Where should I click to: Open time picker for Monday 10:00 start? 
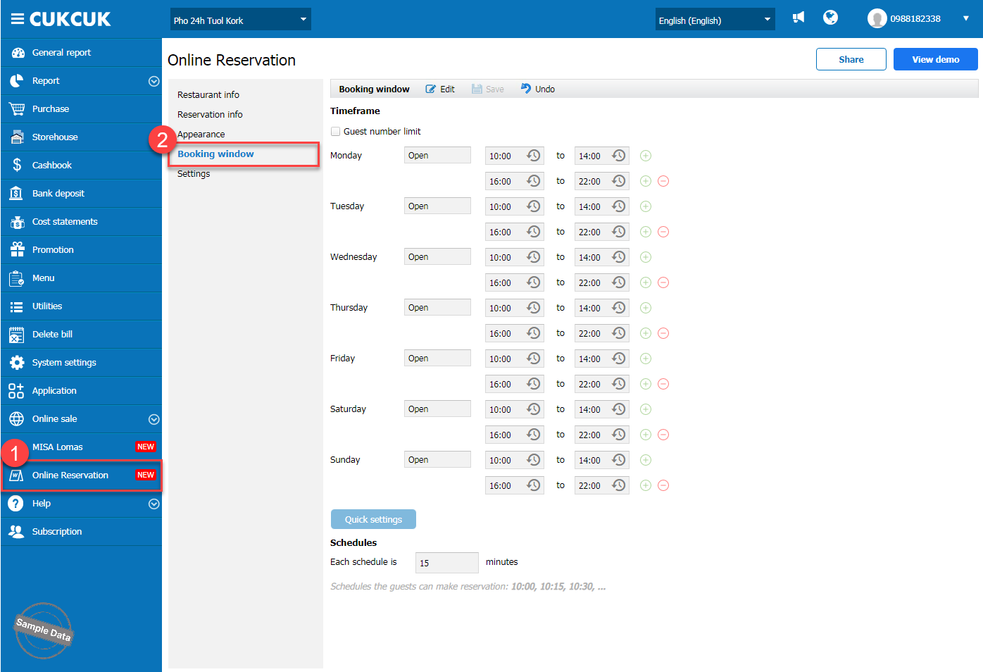534,156
